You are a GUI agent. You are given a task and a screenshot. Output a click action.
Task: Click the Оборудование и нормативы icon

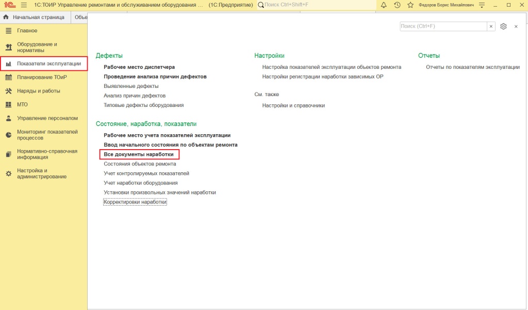coord(8,47)
